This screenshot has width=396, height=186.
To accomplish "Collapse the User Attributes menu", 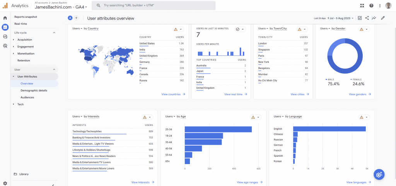I will (14, 76).
